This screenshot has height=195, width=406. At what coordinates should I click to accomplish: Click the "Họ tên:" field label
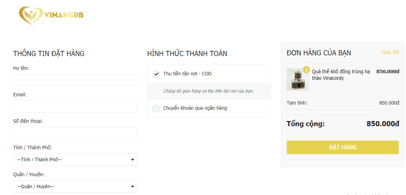[x=21, y=68]
